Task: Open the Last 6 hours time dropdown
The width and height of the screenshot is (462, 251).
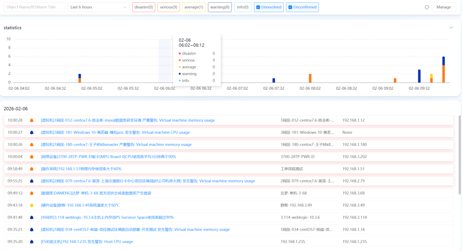Action: [99, 7]
